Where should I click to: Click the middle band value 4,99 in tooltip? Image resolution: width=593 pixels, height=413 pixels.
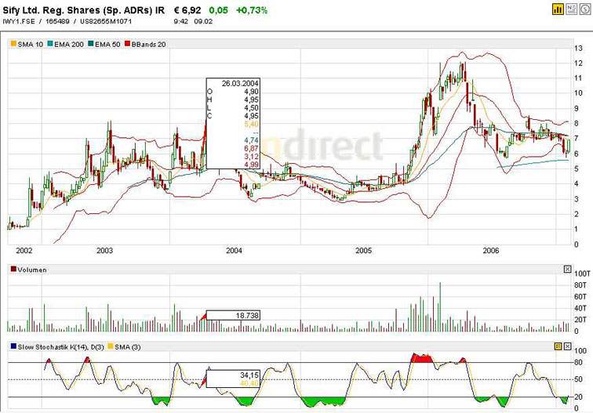(252, 165)
